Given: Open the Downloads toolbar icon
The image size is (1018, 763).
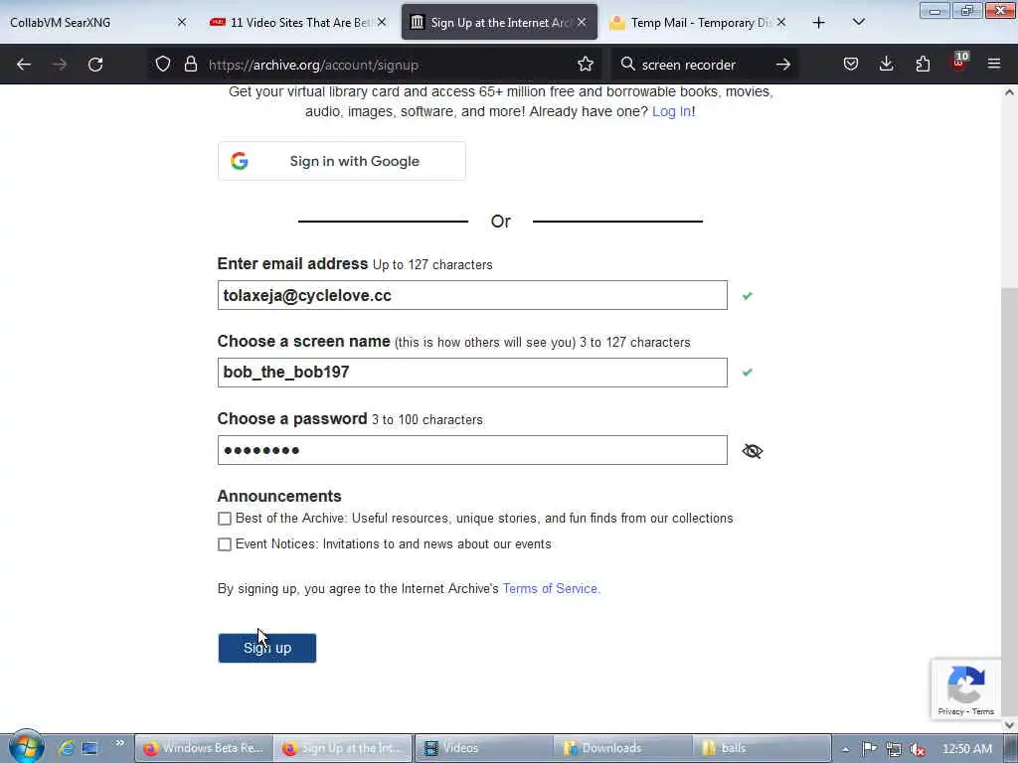Looking at the screenshot, I should point(886,64).
